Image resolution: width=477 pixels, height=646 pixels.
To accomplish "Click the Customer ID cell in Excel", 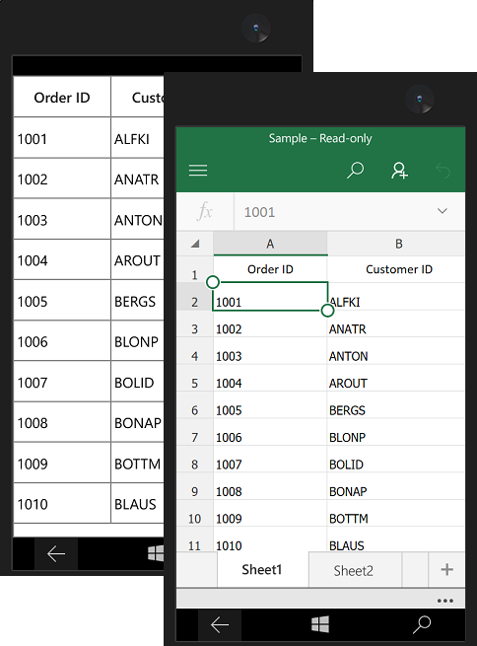I will pos(396,269).
